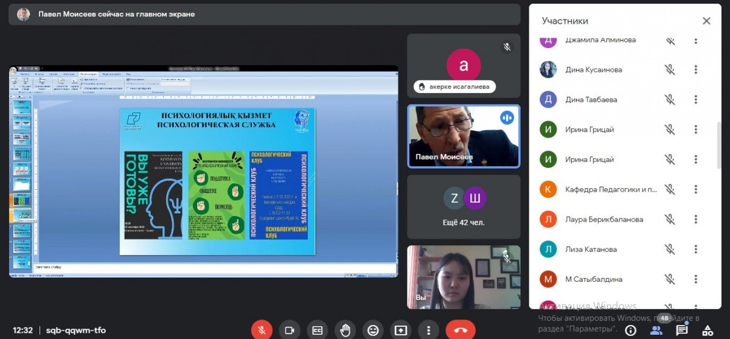Close the Участники panel
730x339 pixels.
(x=706, y=21)
